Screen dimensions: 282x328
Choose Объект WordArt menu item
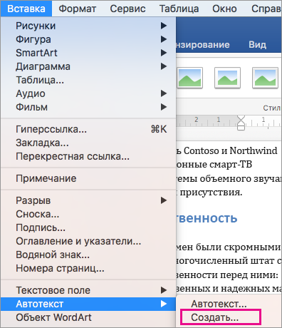tap(88, 317)
